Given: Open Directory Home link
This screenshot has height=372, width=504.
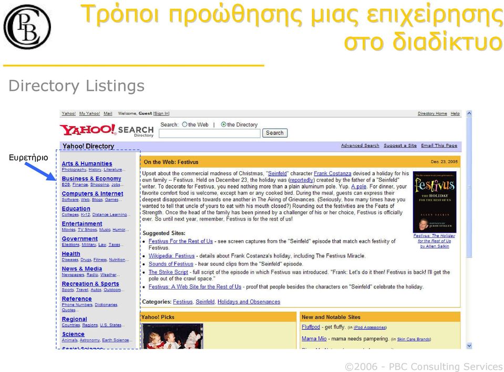Looking at the screenshot, I should pyautogui.click(x=432, y=113).
